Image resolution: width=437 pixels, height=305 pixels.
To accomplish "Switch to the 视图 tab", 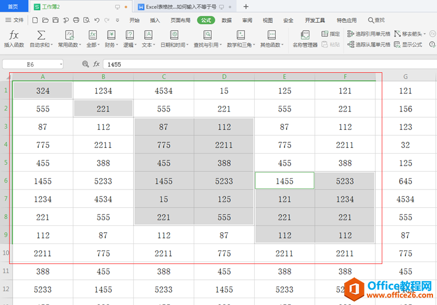I will (x=268, y=20).
